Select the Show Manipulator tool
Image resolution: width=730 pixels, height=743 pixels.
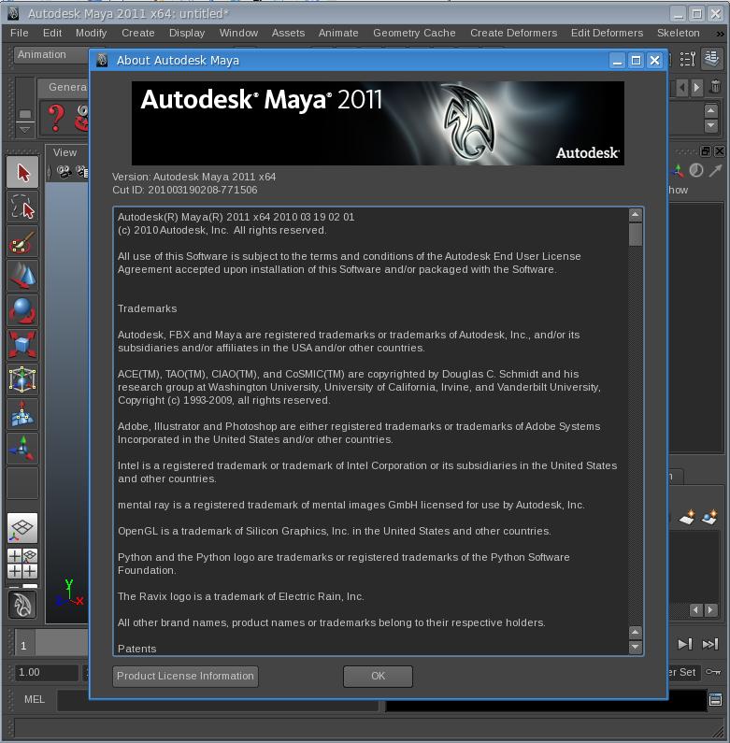22,449
